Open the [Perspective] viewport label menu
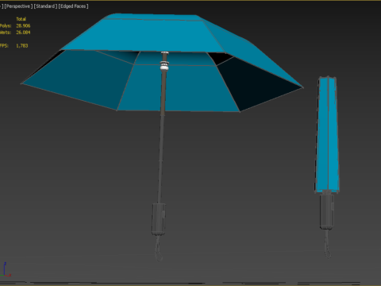Viewport: 381px width, 286px height. pos(18,6)
